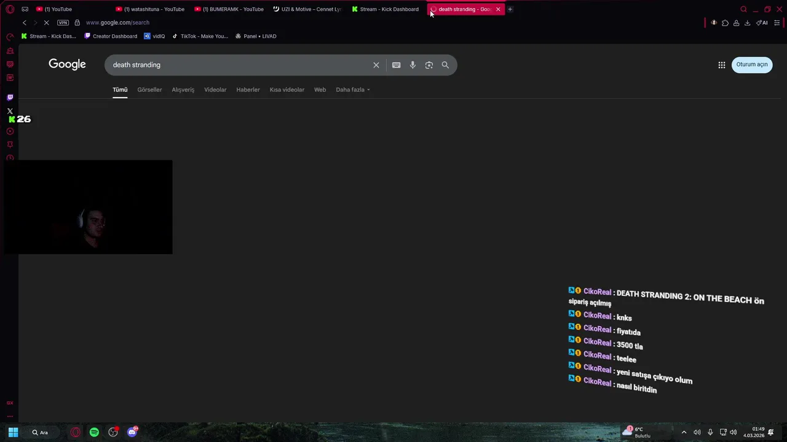Open the vidIQ bookmark
The height and width of the screenshot is (442, 787).
(x=154, y=36)
